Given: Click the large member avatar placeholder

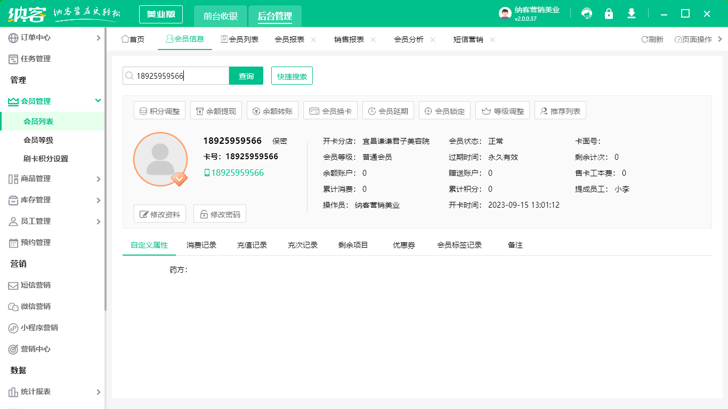Looking at the screenshot, I should pyautogui.click(x=160, y=159).
